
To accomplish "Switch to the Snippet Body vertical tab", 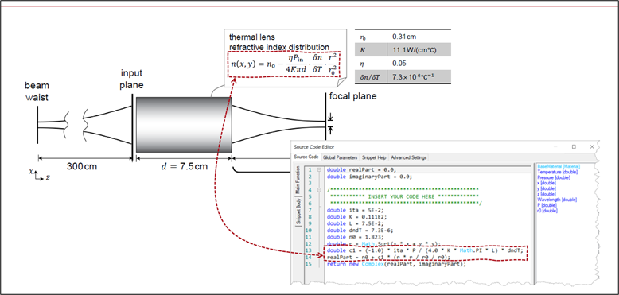I will click(298, 212).
